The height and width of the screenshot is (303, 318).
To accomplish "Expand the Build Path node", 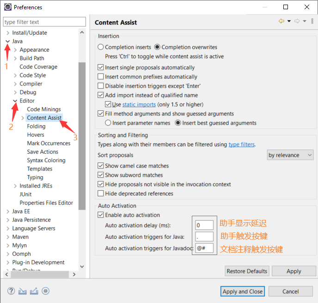I will (15, 58).
